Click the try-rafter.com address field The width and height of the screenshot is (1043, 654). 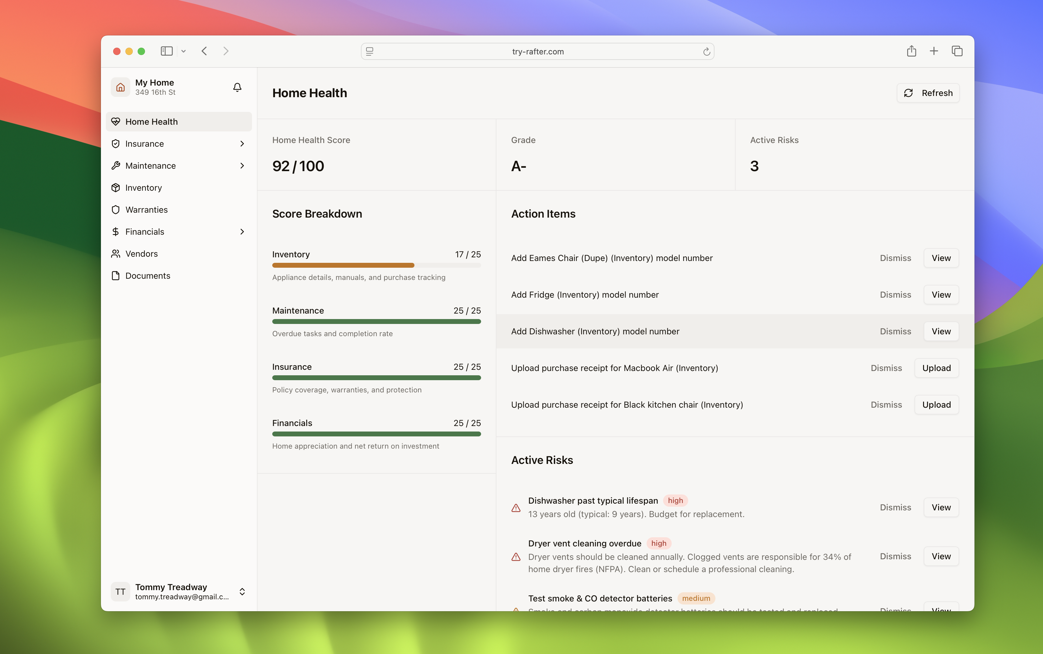pos(537,51)
